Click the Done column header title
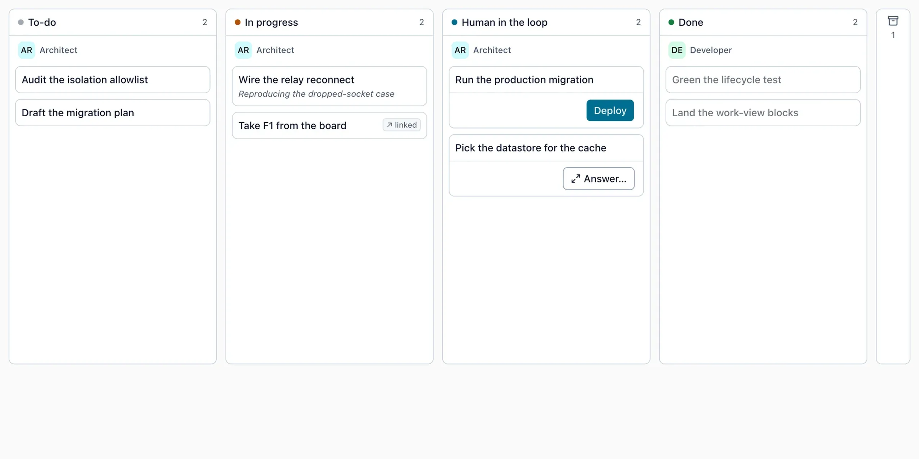This screenshot has height=459, width=919. click(x=691, y=22)
